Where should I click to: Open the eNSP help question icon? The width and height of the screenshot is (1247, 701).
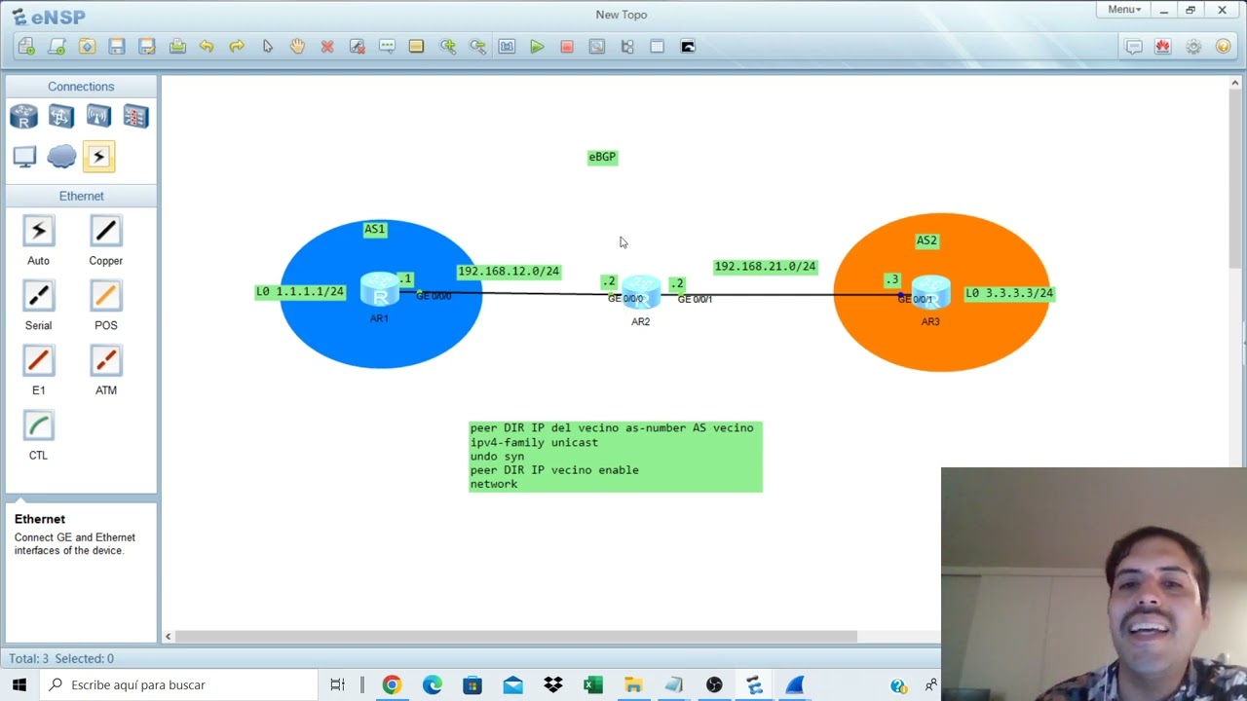[1224, 47]
